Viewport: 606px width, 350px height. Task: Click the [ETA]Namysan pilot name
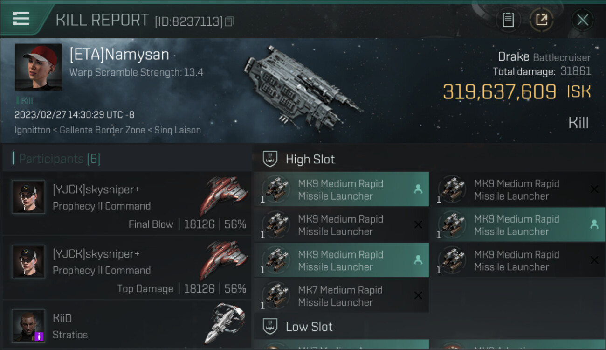click(x=119, y=55)
